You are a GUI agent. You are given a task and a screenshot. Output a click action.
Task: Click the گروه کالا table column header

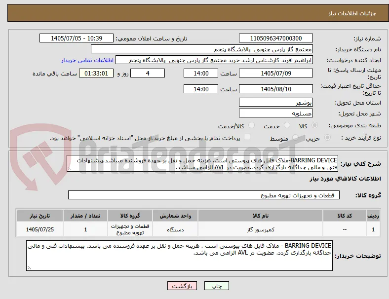[x=130, y=216]
